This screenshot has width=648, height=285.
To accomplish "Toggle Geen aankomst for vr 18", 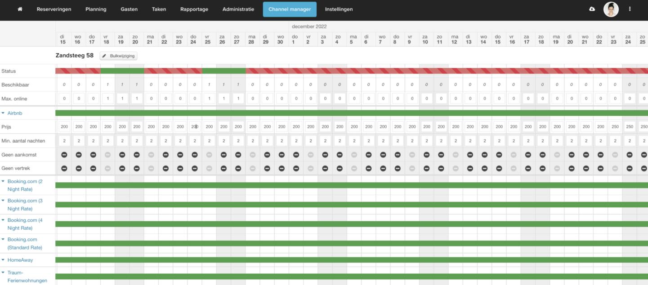I will point(107,155).
